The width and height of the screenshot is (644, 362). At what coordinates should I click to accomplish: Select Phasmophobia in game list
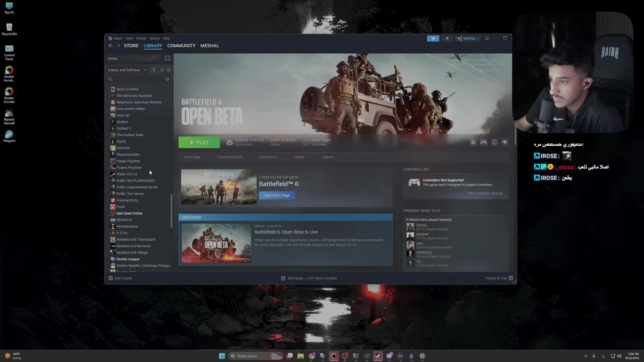[x=128, y=154]
